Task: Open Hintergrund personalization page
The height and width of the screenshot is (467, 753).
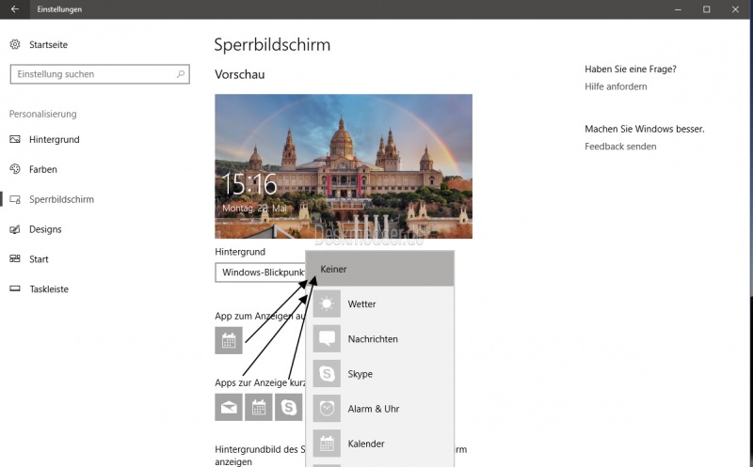Action: pyautogui.click(x=55, y=139)
